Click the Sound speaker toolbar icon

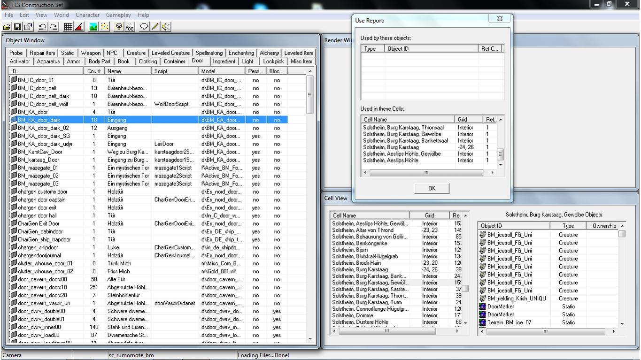[x=166, y=27]
